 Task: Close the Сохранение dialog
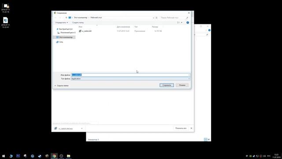189,13
